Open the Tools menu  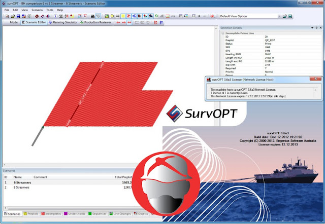pos(50,10)
